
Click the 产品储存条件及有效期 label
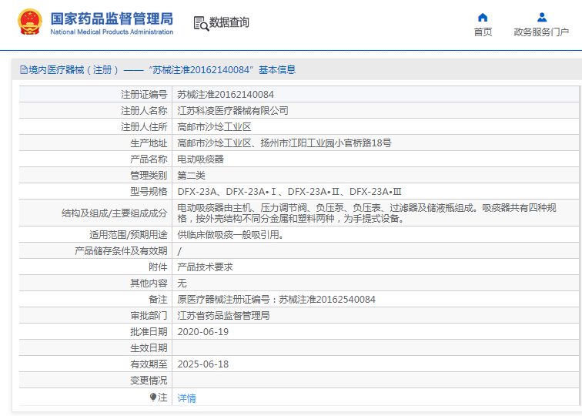pyautogui.click(x=121, y=251)
